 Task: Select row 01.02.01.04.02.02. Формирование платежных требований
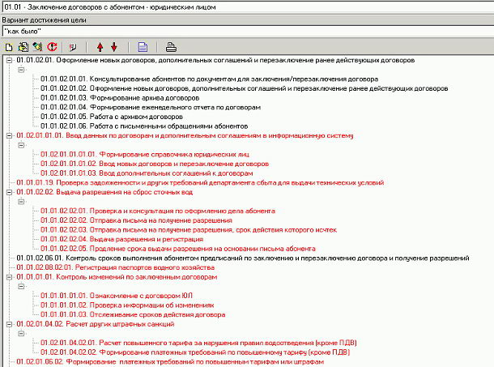pyautogui.click(x=195, y=352)
